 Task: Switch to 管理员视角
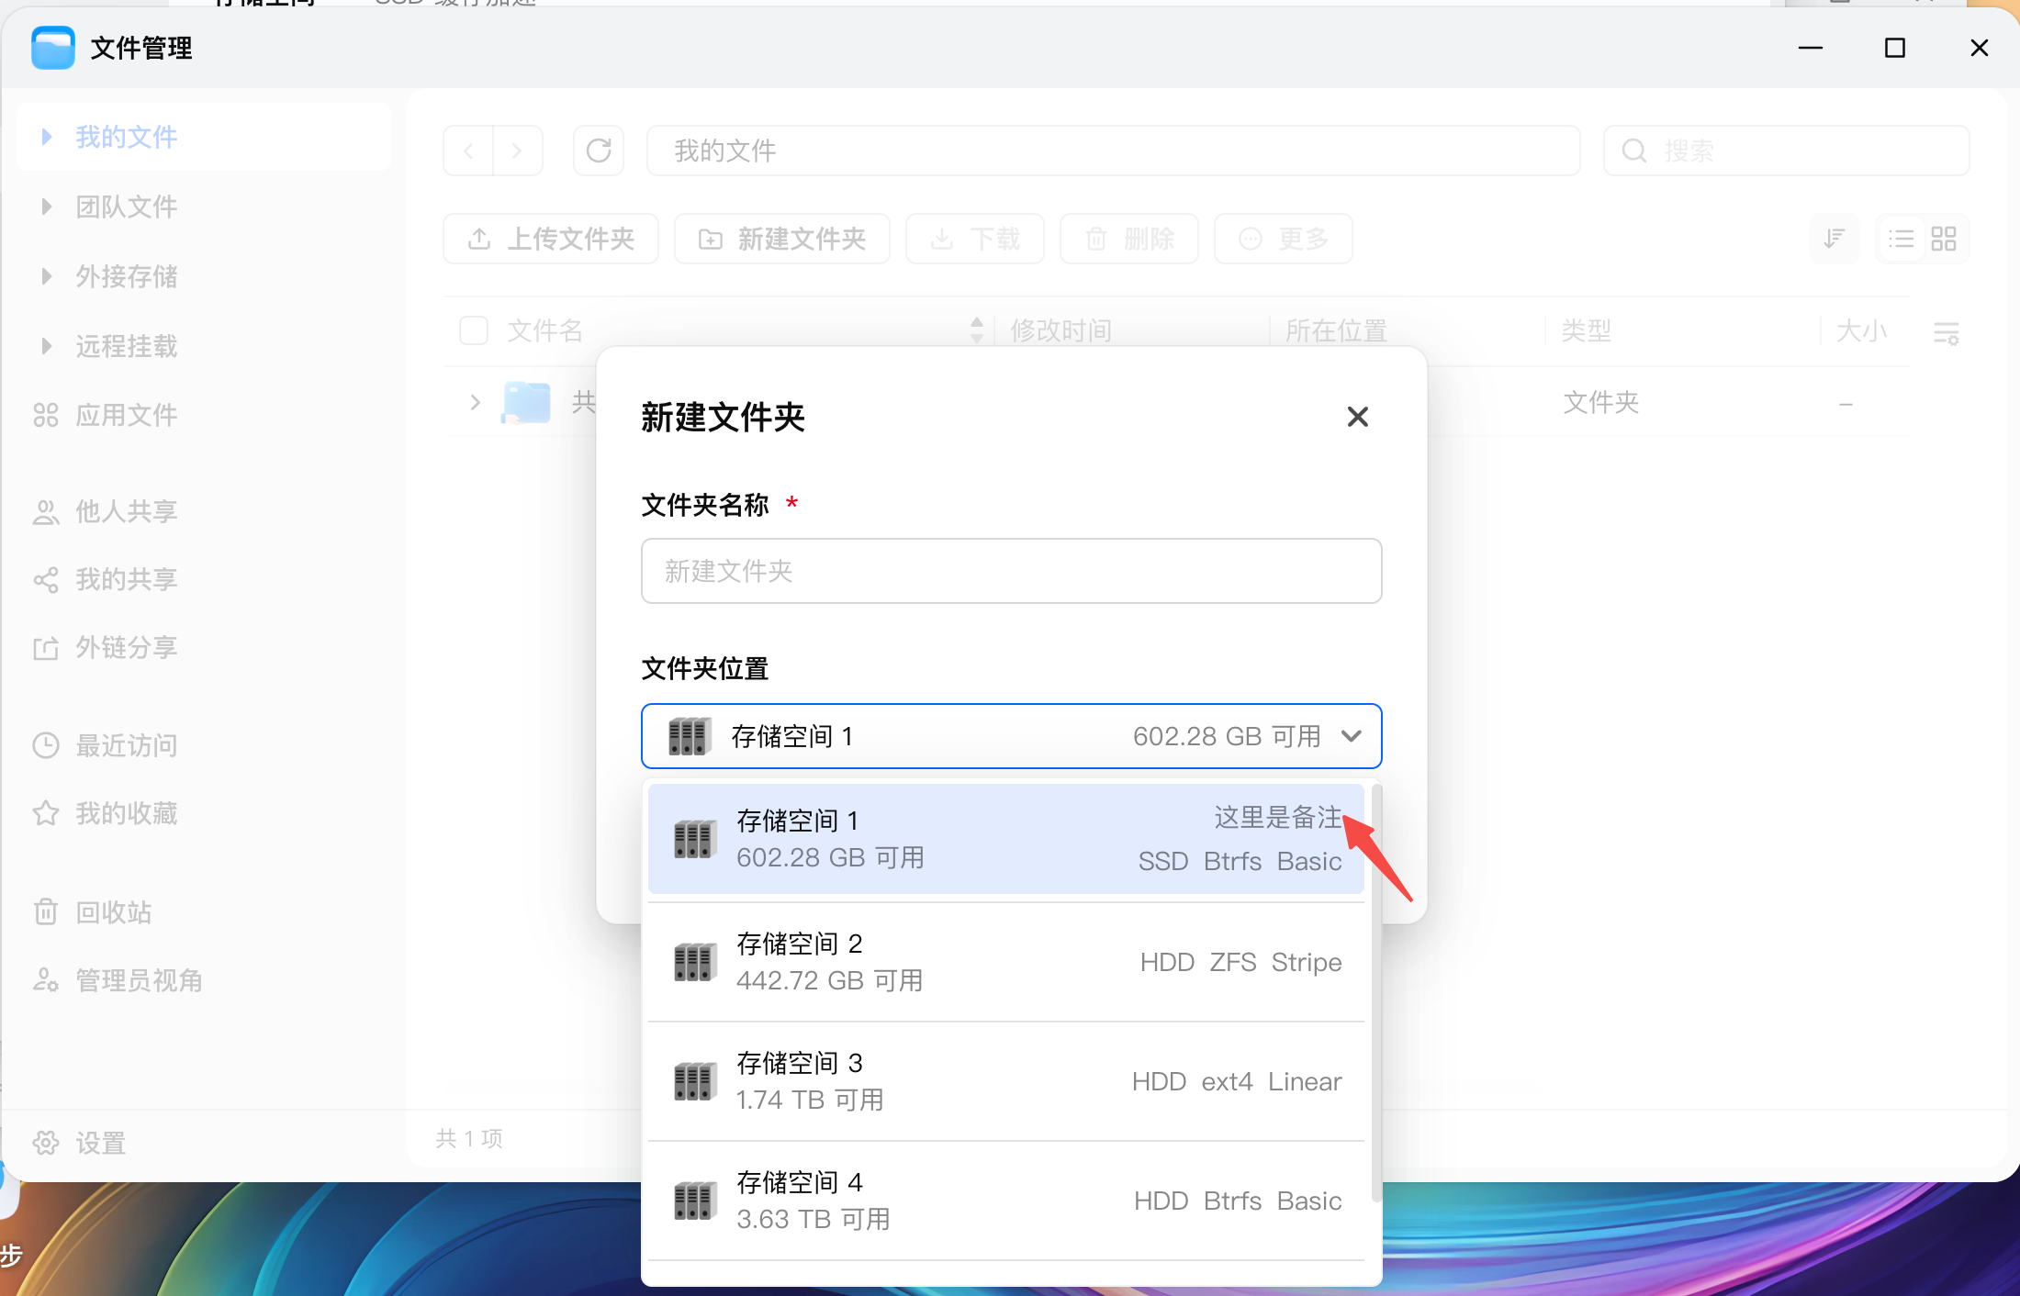coord(118,980)
